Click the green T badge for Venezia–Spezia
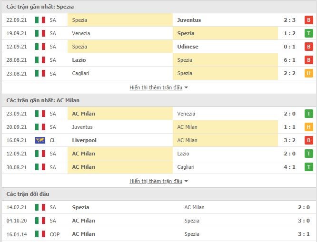Viewport: 317px width, 242px height. pyautogui.click(x=308, y=33)
